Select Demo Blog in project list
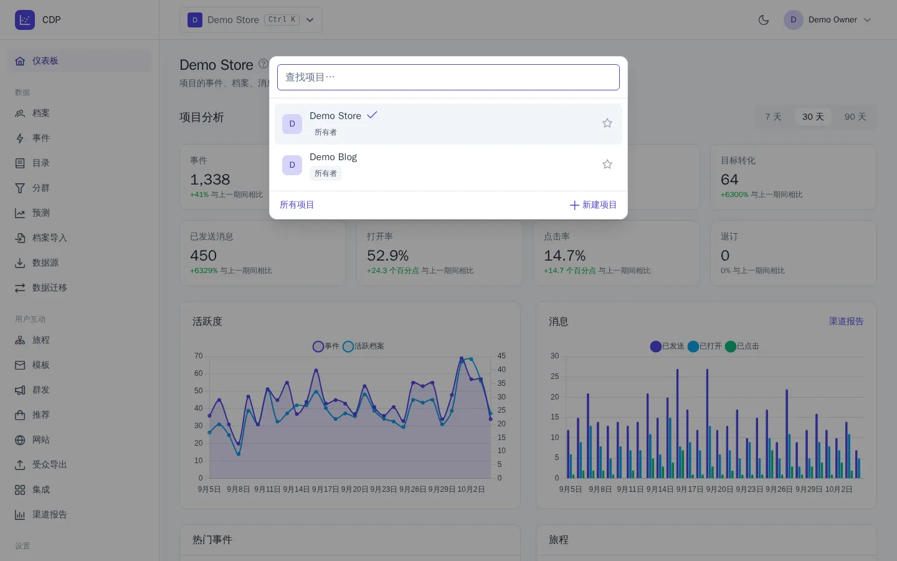Screen dimensions: 897x561 448,165
